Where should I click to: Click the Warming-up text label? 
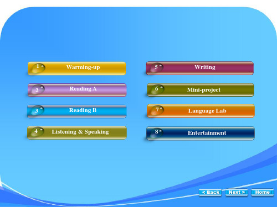coord(83,67)
